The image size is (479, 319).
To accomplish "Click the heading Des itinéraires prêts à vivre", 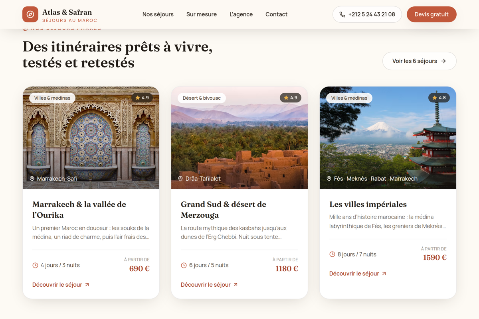I will click(x=117, y=55).
